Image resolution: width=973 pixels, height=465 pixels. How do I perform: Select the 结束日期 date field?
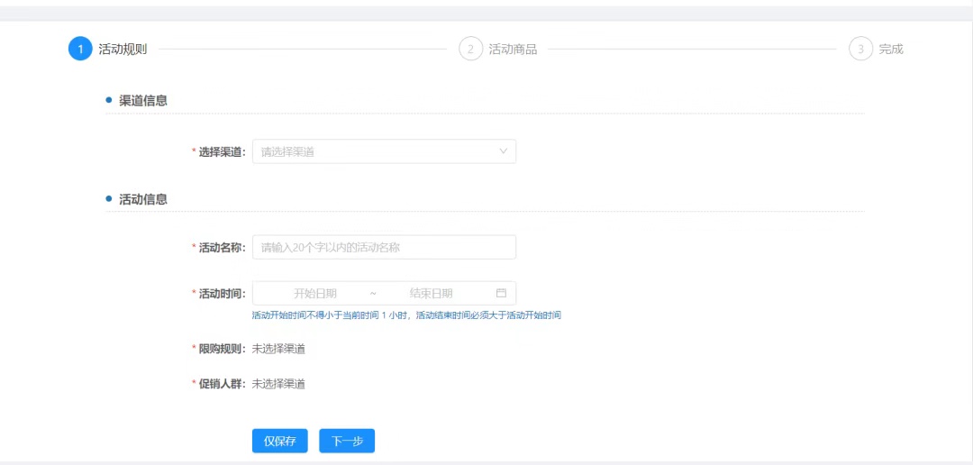[x=432, y=294]
